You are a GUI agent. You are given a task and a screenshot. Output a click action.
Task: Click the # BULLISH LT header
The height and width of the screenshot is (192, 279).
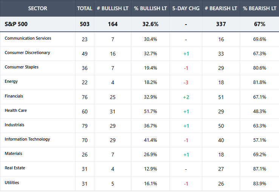[113, 8]
